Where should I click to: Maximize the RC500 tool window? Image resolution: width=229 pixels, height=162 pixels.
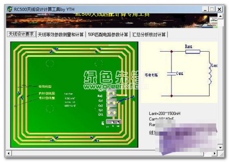point(212,9)
